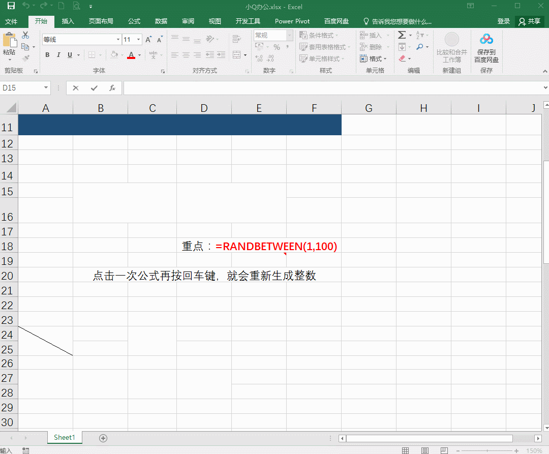Click the Merge and Center icon
The height and width of the screenshot is (454, 549).
237,54
